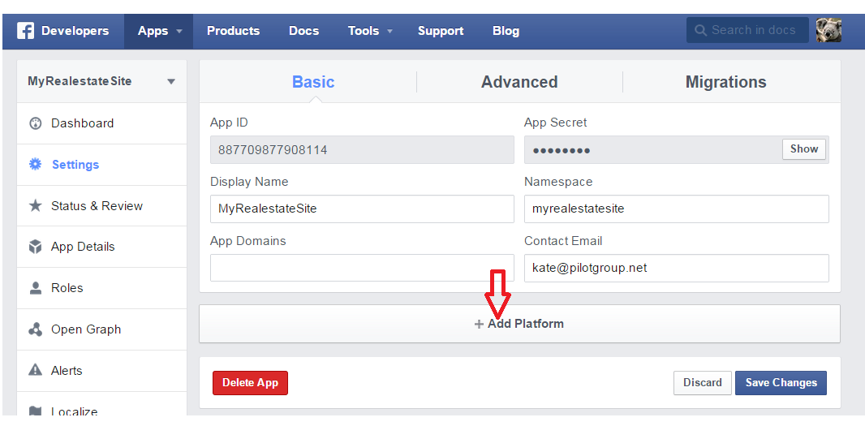The width and height of the screenshot is (865, 426).
Task: Open the Open Graph section
Action: tap(102, 329)
